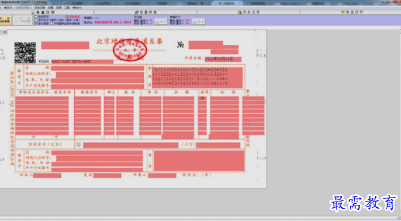Click the 修改 button for page margins
The image size is (401, 221).
[x=161, y=21]
